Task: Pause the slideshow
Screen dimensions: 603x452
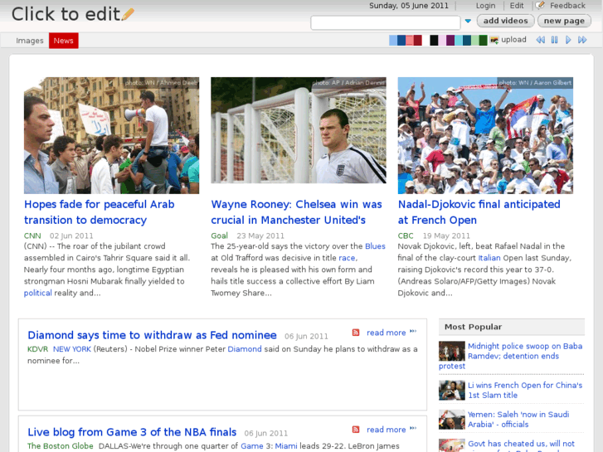Action: point(555,40)
